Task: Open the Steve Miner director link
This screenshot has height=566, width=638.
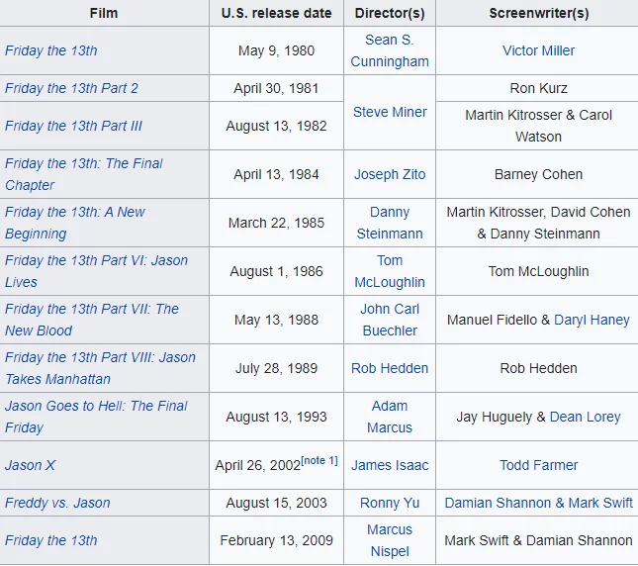Action: pos(390,112)
